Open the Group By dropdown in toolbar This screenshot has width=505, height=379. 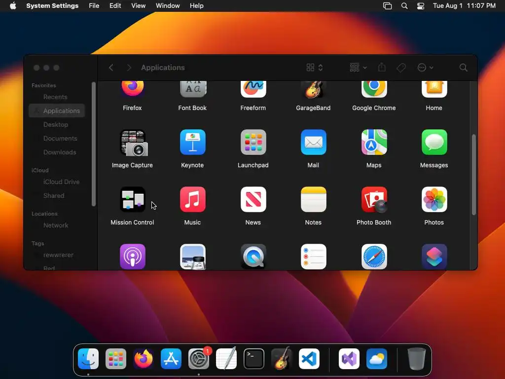coord(358,67)
